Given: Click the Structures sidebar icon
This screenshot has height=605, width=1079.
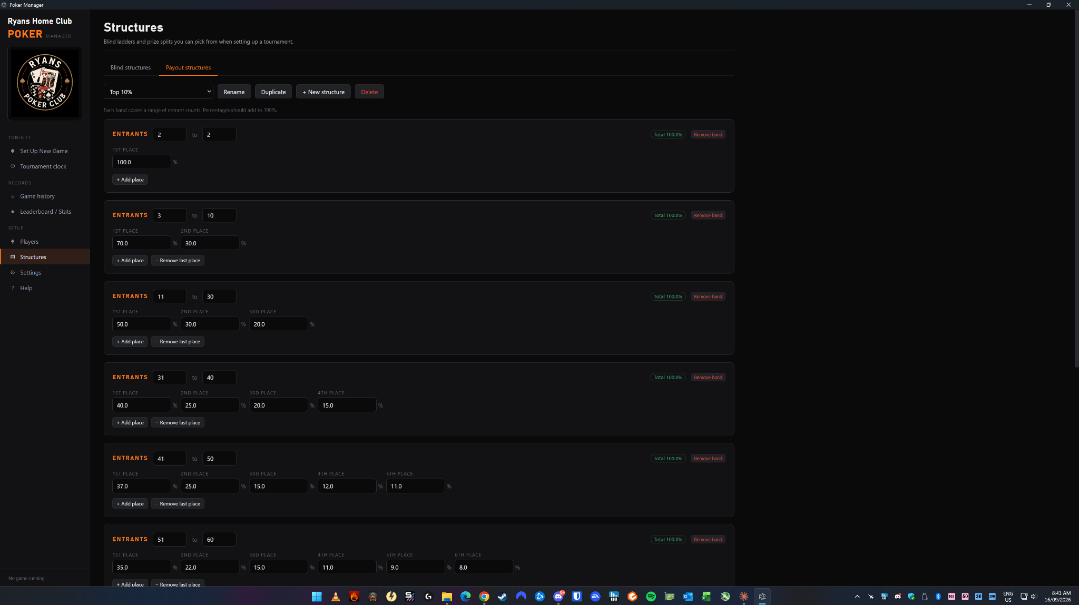Looking at the screenshot, I should tap(13, 257).
